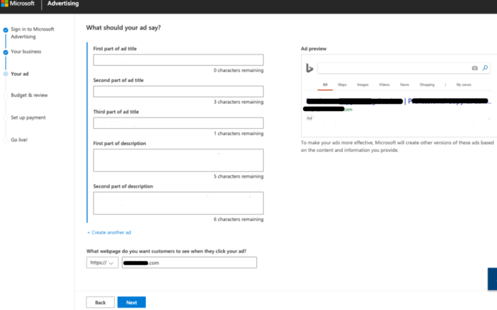The height and width of the screenshot is (310, 497).
Task: Select the Images tab in ad preview
Action: (363, 85)
